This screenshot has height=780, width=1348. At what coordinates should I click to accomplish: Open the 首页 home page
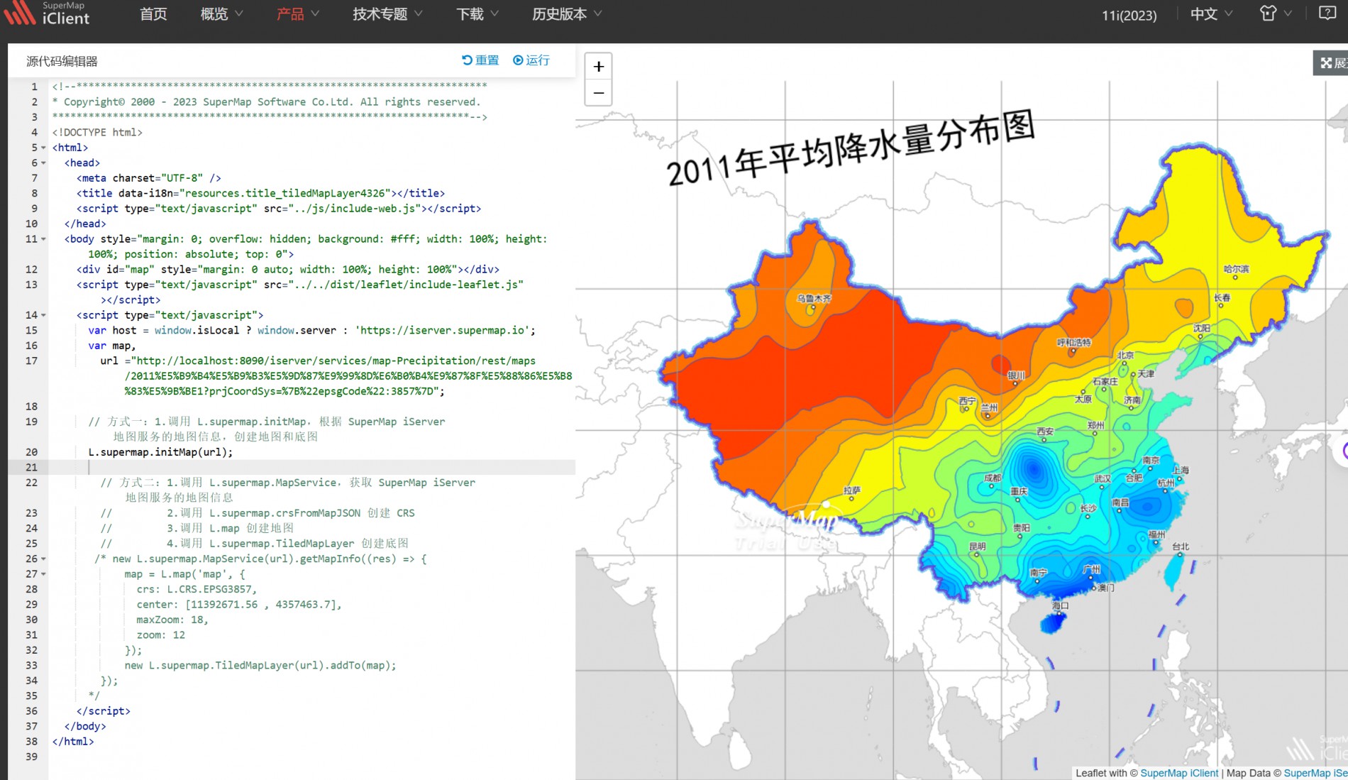153,14
